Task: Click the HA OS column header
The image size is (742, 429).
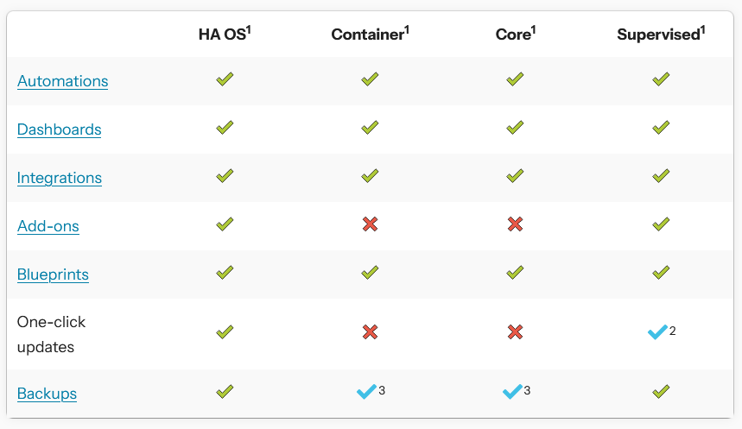Action: click(225, 34)
